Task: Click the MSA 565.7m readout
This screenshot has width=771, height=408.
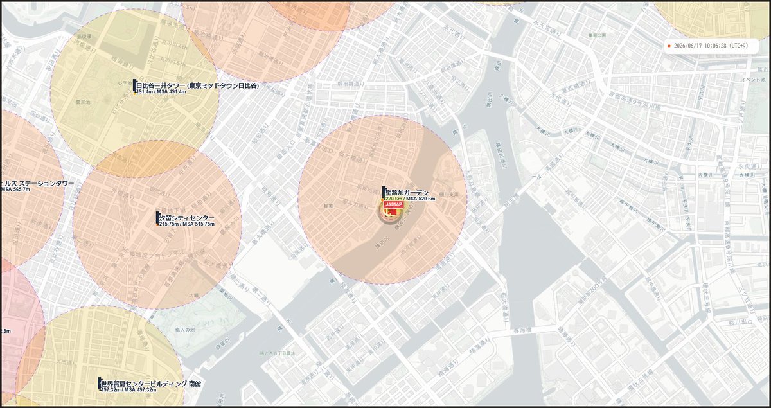Action: pos(15,190)
